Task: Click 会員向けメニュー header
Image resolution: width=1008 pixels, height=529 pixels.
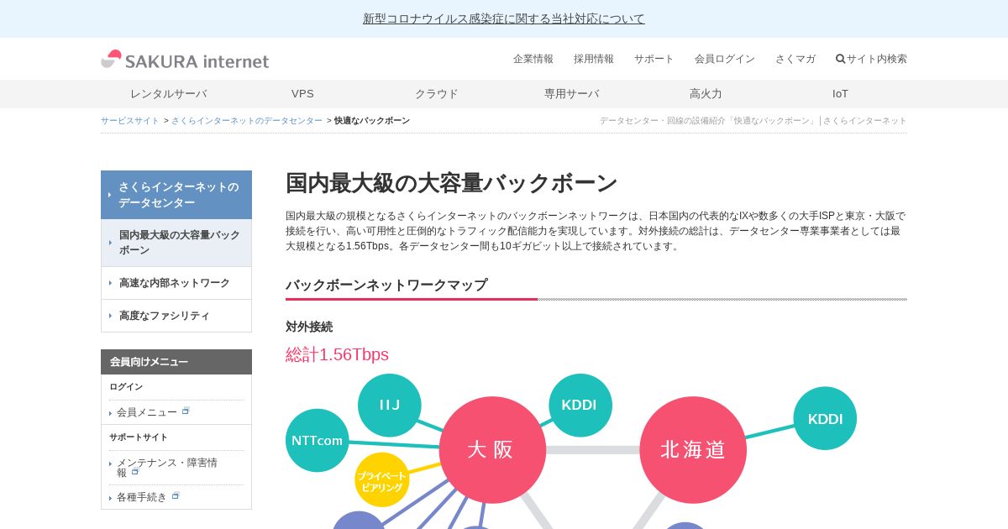Action: [176, 362]
